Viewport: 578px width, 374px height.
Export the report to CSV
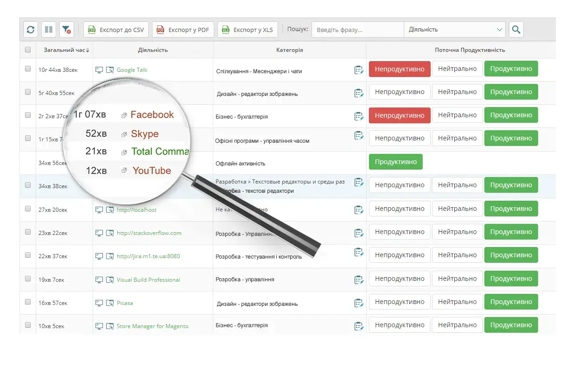coord(115,29)
